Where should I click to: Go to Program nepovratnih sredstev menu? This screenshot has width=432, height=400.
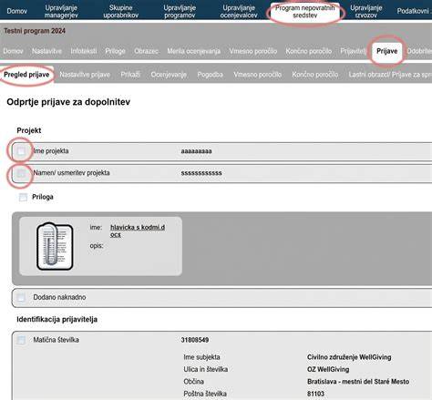[305, 12]
